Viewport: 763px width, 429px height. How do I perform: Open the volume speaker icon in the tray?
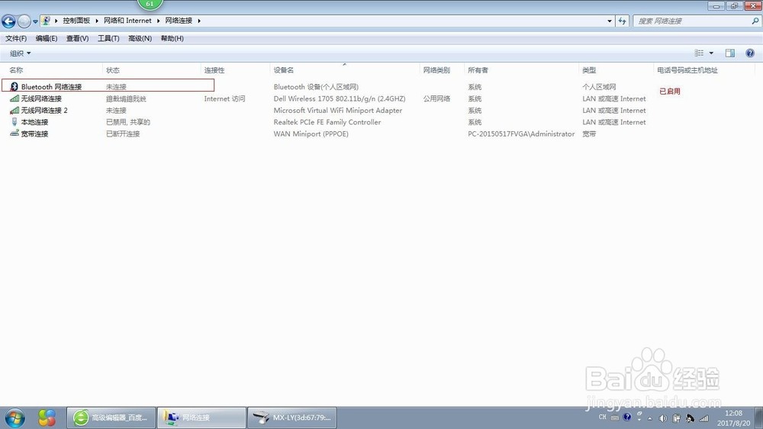click(x=663, y=418)
